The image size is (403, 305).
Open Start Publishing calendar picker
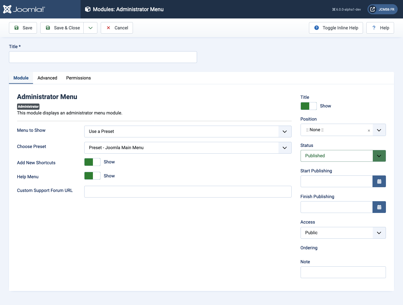tap(379, 181)
